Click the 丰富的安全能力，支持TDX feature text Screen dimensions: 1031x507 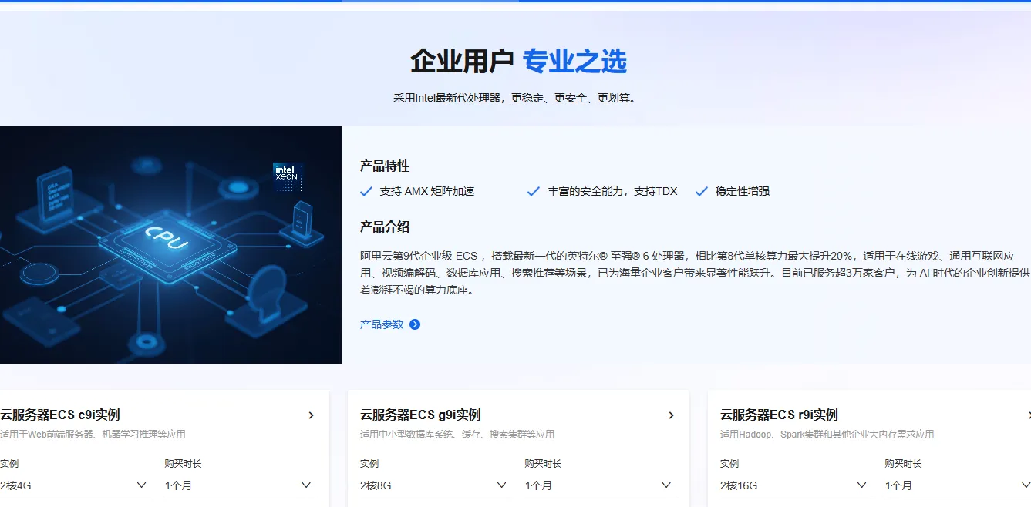tap(612, 191)
